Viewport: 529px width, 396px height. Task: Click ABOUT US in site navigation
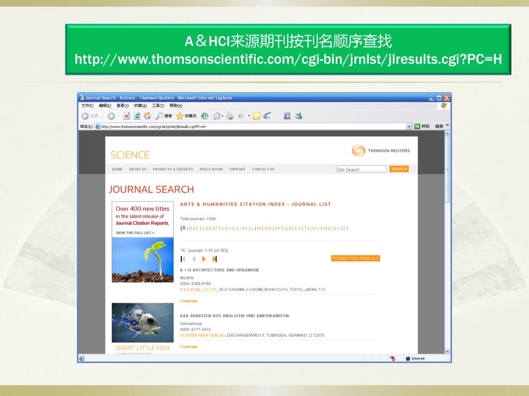coord(137,169)
